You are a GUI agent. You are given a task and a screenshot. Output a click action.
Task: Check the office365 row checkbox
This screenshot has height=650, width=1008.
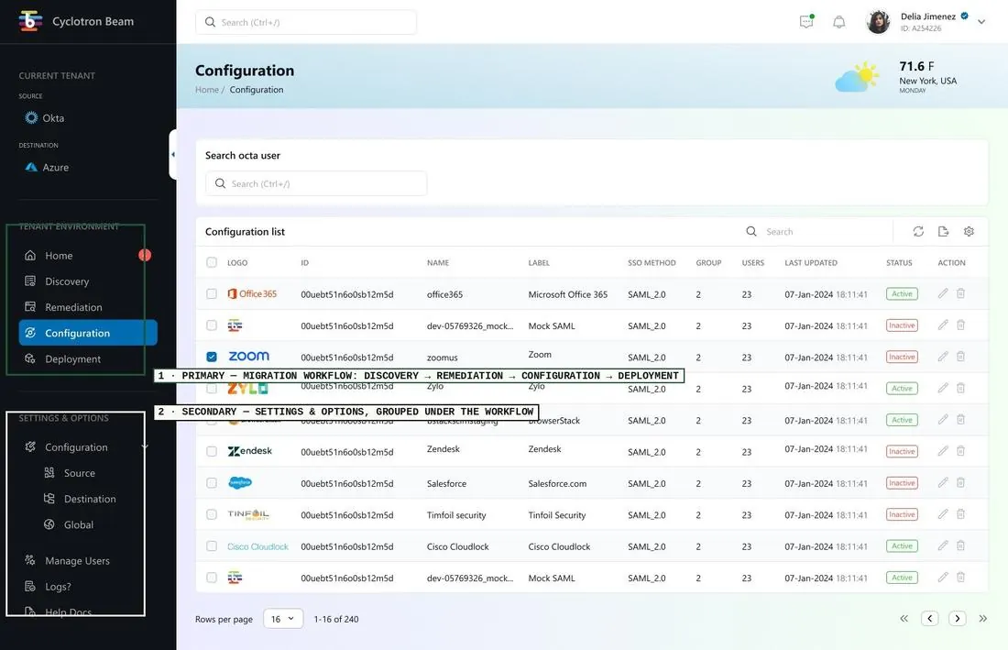[212, 293]
